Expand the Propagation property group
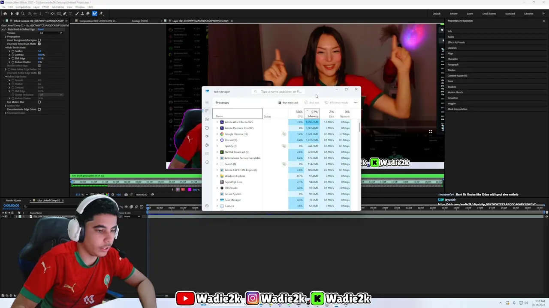The height and width of the screenshot is (308, 549). pyautogui.click(x=6, y=37)
